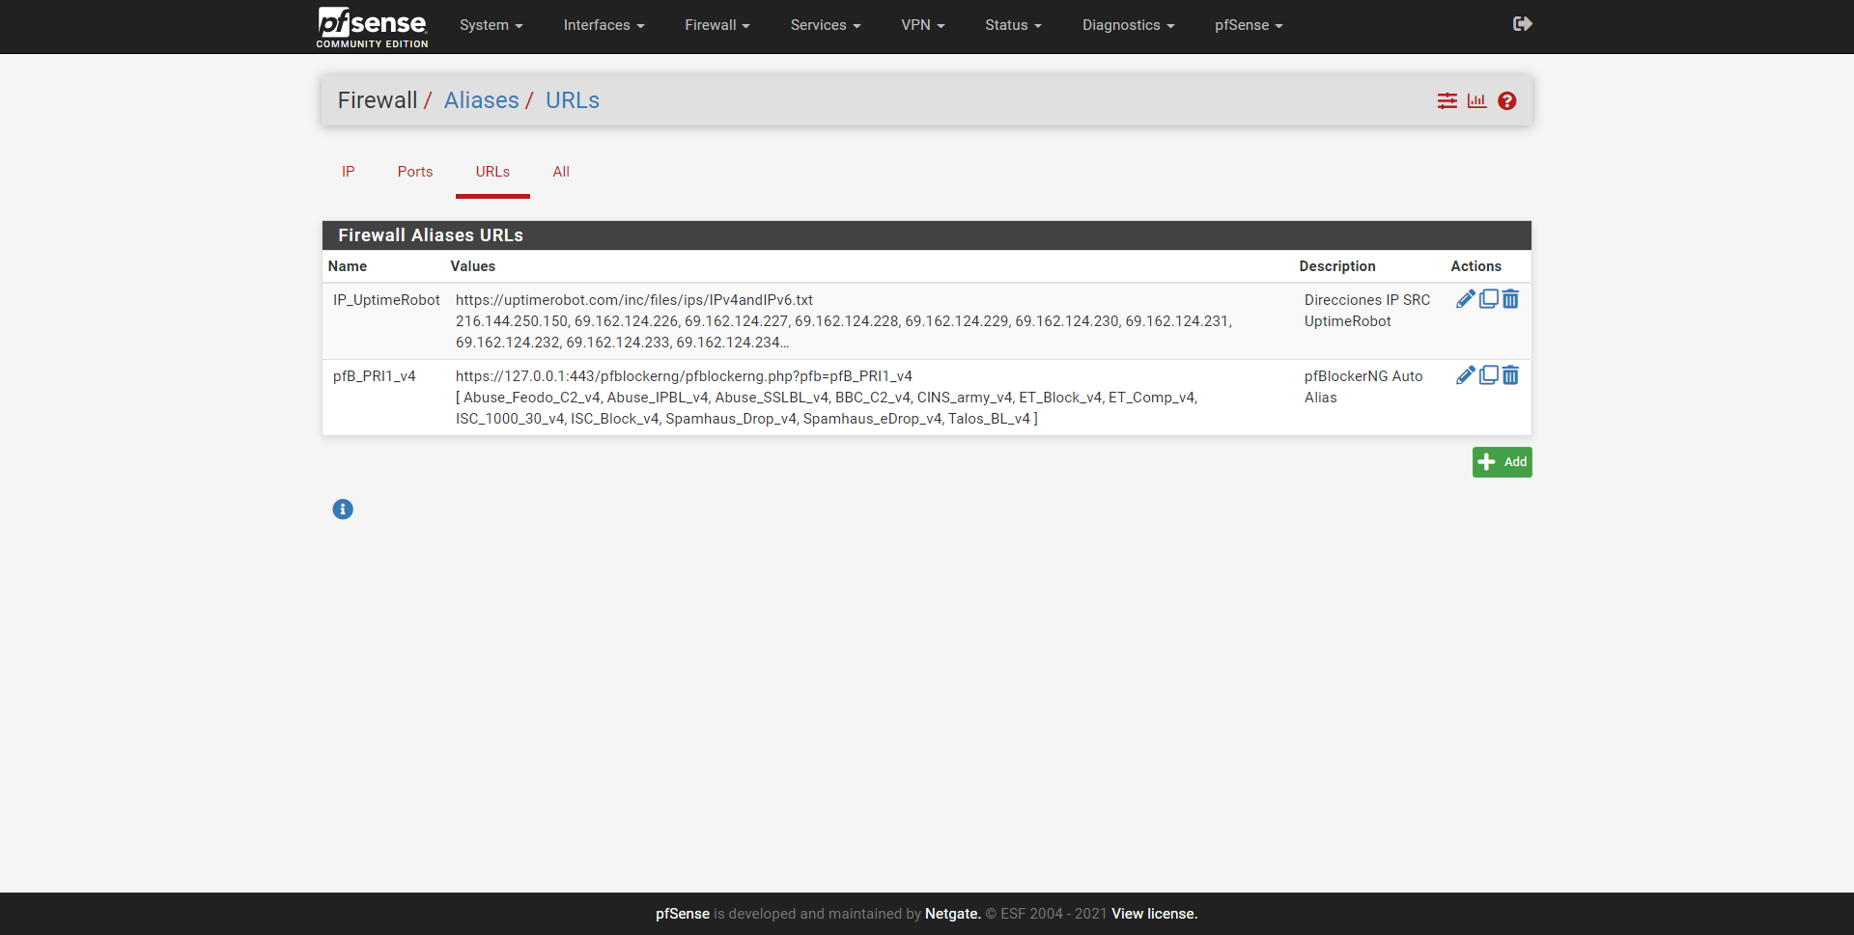Open the Status dropdown menu

tap(1013, 25)
